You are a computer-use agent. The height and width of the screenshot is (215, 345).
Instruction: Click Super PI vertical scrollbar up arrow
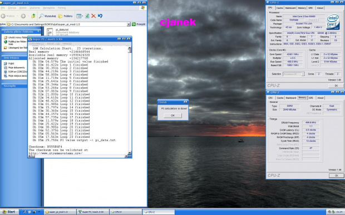130,48
